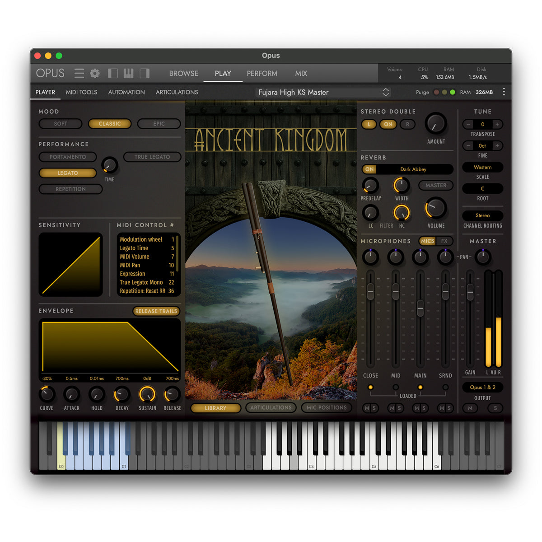Open the Opus hamburger main menu
Screen dimensions: 542x542
pyautogui.click(x=79, y=73)
